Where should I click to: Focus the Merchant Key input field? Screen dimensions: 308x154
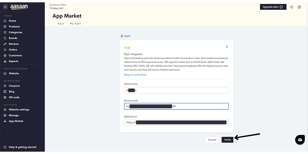176,90
